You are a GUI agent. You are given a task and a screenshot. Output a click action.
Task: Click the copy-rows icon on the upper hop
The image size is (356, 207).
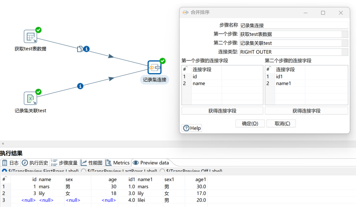click(79, 49)
